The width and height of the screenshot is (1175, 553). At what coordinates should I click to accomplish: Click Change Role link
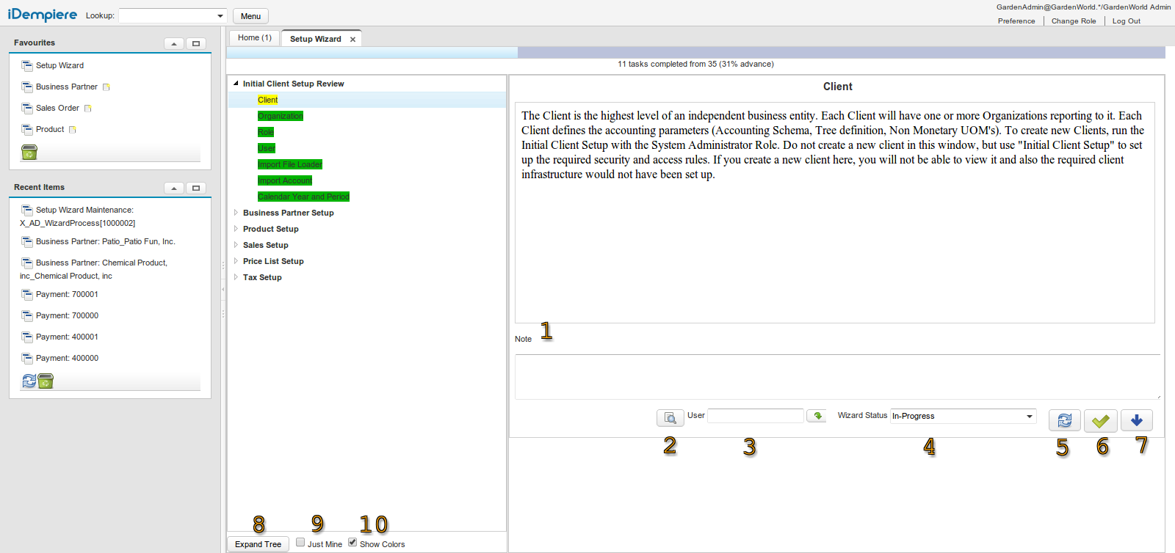click(x=1074, y=21)
